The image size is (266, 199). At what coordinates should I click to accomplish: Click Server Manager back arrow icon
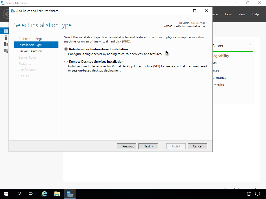6,14
